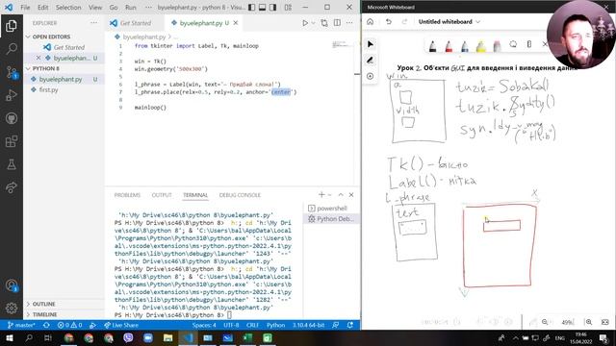Image resolution: width=616 pixels, height=346 pixels.
Task: Change indentation via Spaces: 4
Action: [204, 325]
